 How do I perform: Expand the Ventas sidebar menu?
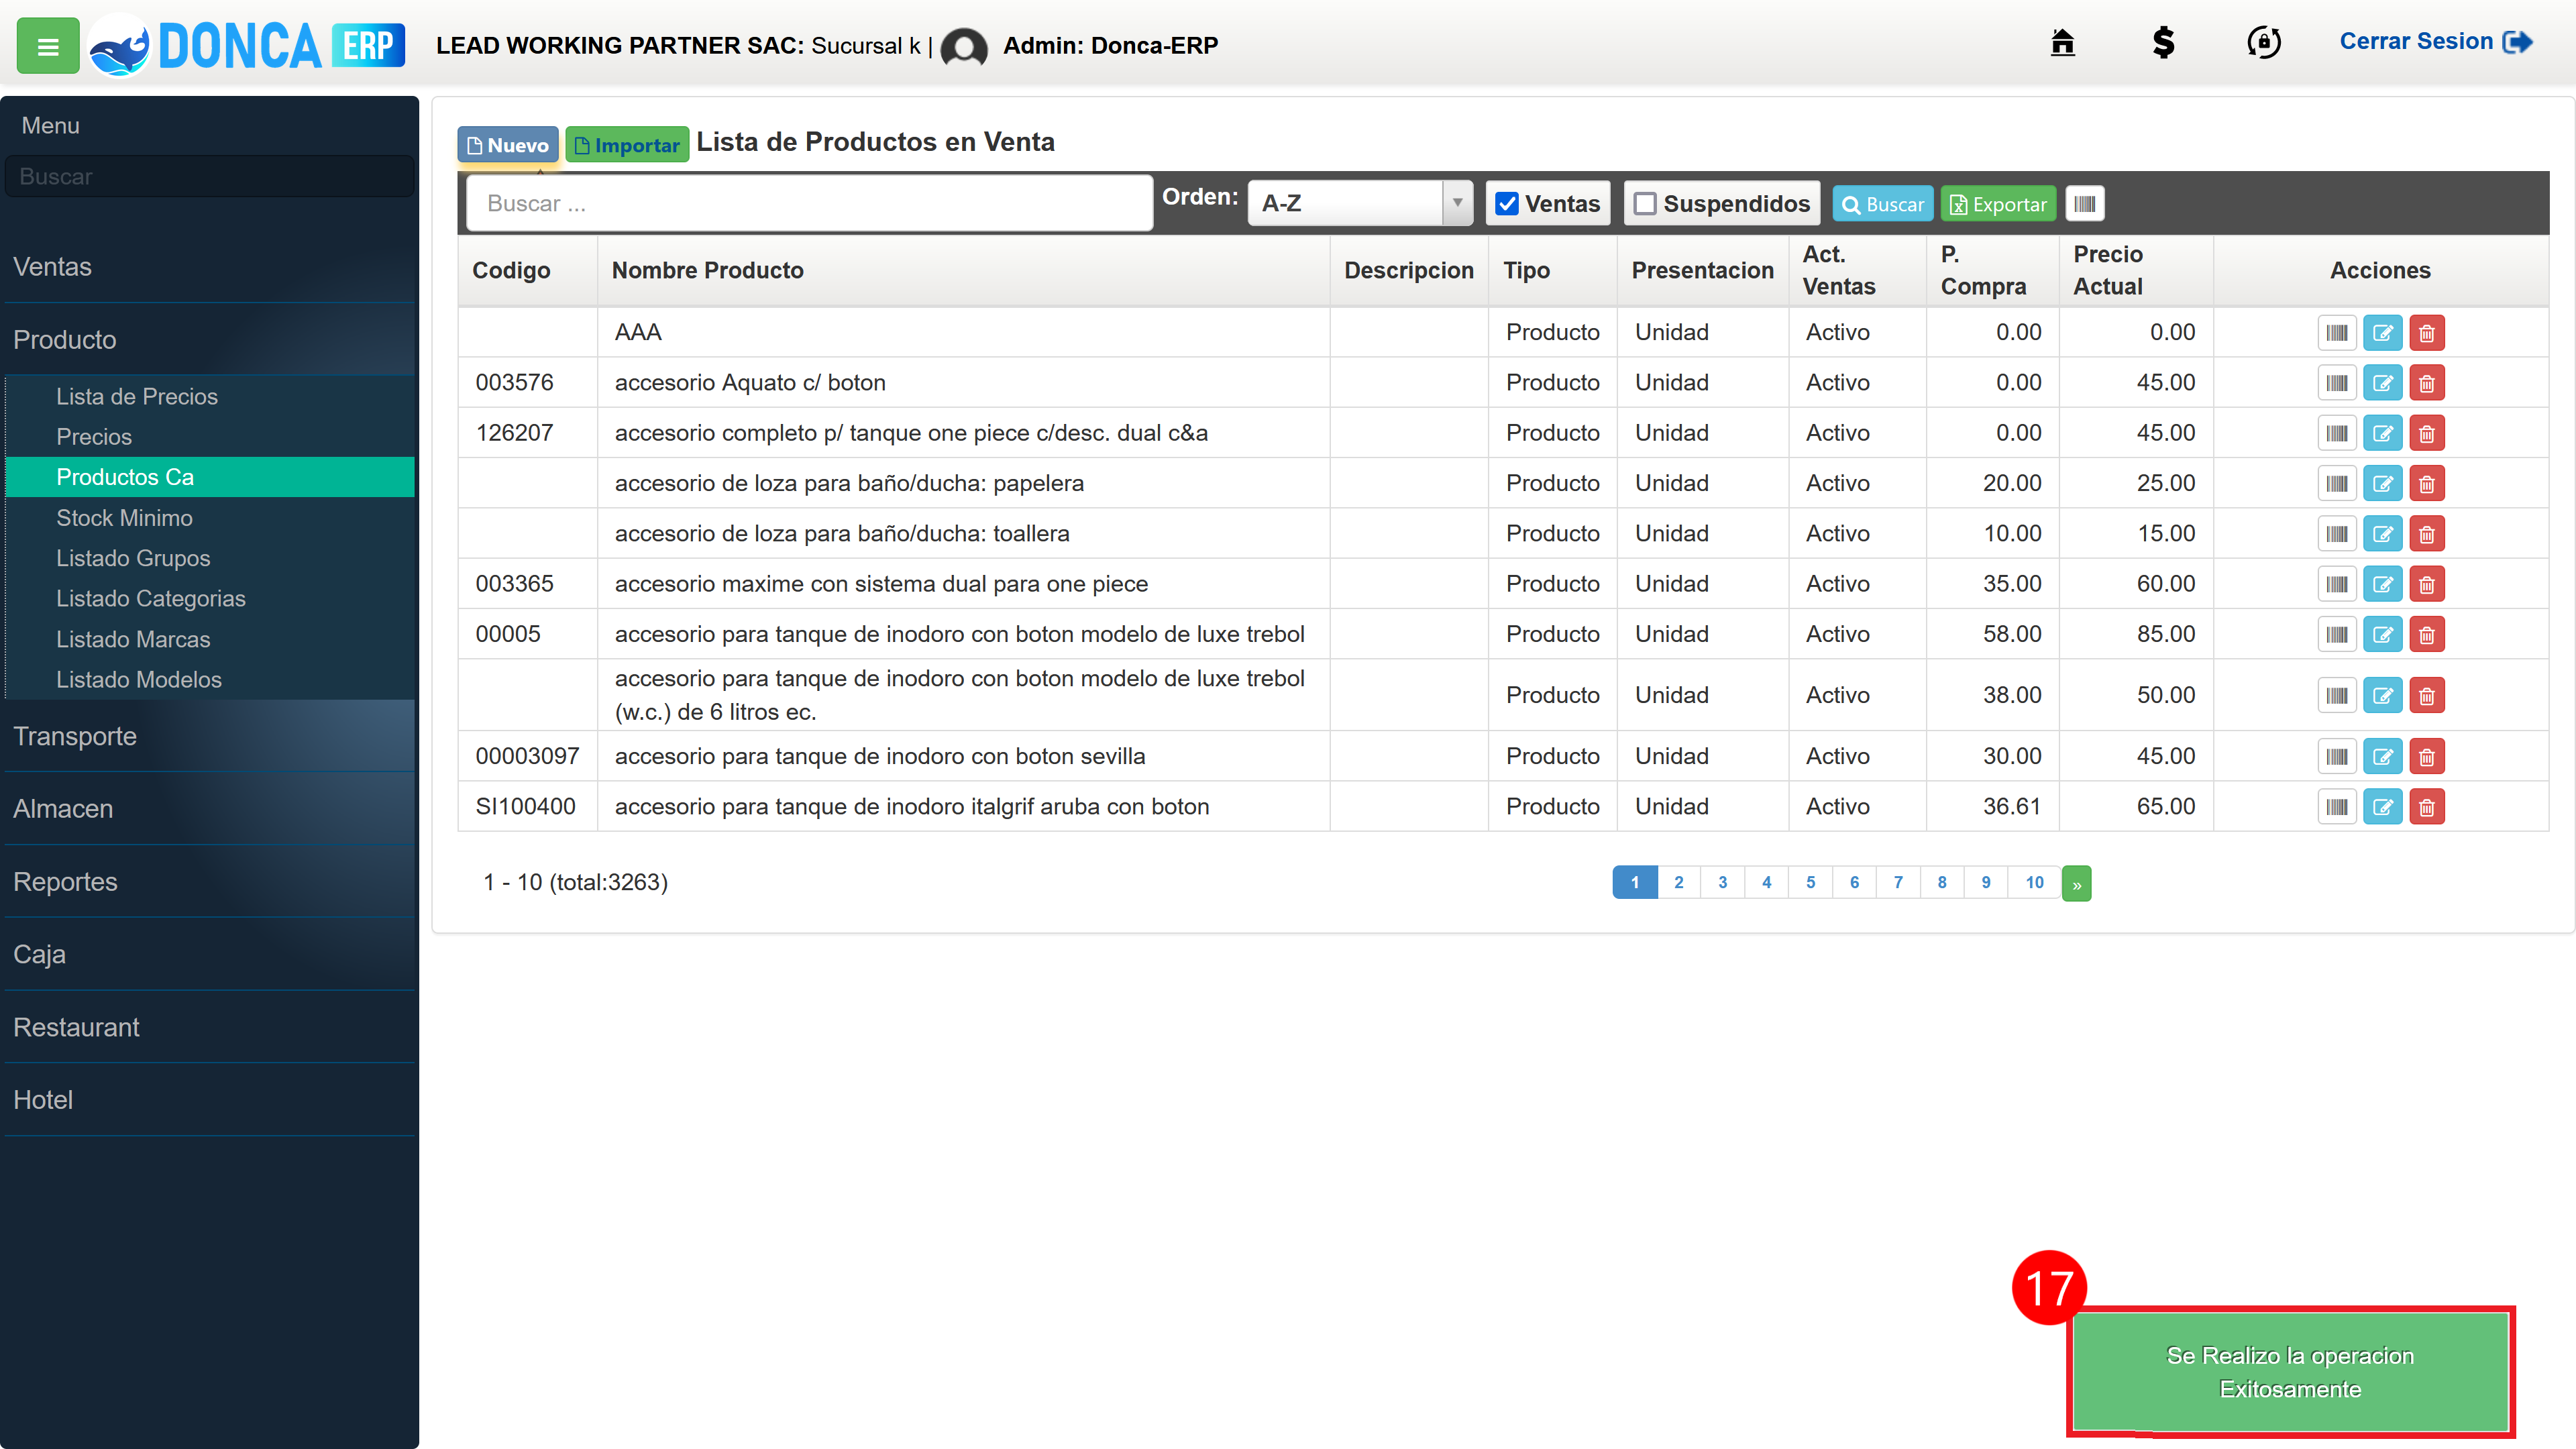pyautogui.click(x=210, y=267)
